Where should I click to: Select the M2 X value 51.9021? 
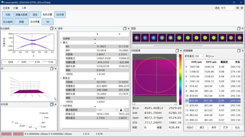click(101, 47)
